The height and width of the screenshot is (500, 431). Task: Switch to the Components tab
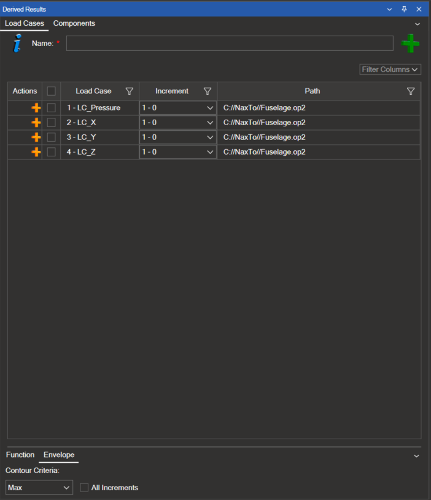(74, 23)
